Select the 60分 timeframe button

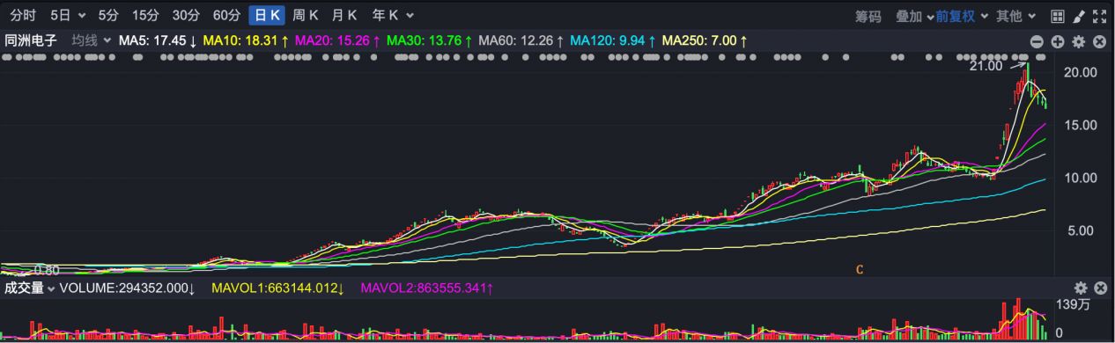click(x=226, y=15)
